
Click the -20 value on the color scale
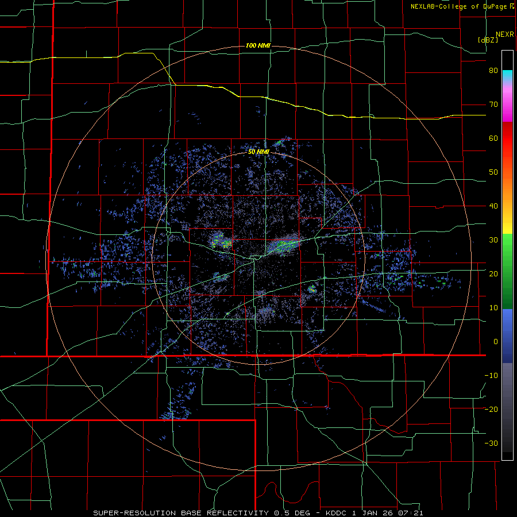point(491,409)
